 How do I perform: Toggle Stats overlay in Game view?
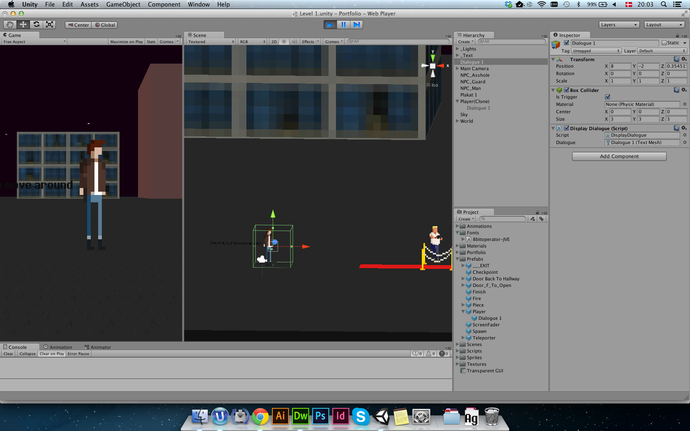coord(151,41)
